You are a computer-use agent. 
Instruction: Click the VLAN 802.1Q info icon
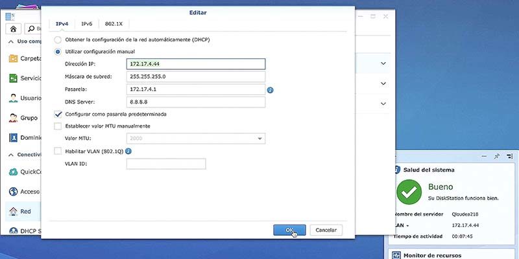(128, 152)
